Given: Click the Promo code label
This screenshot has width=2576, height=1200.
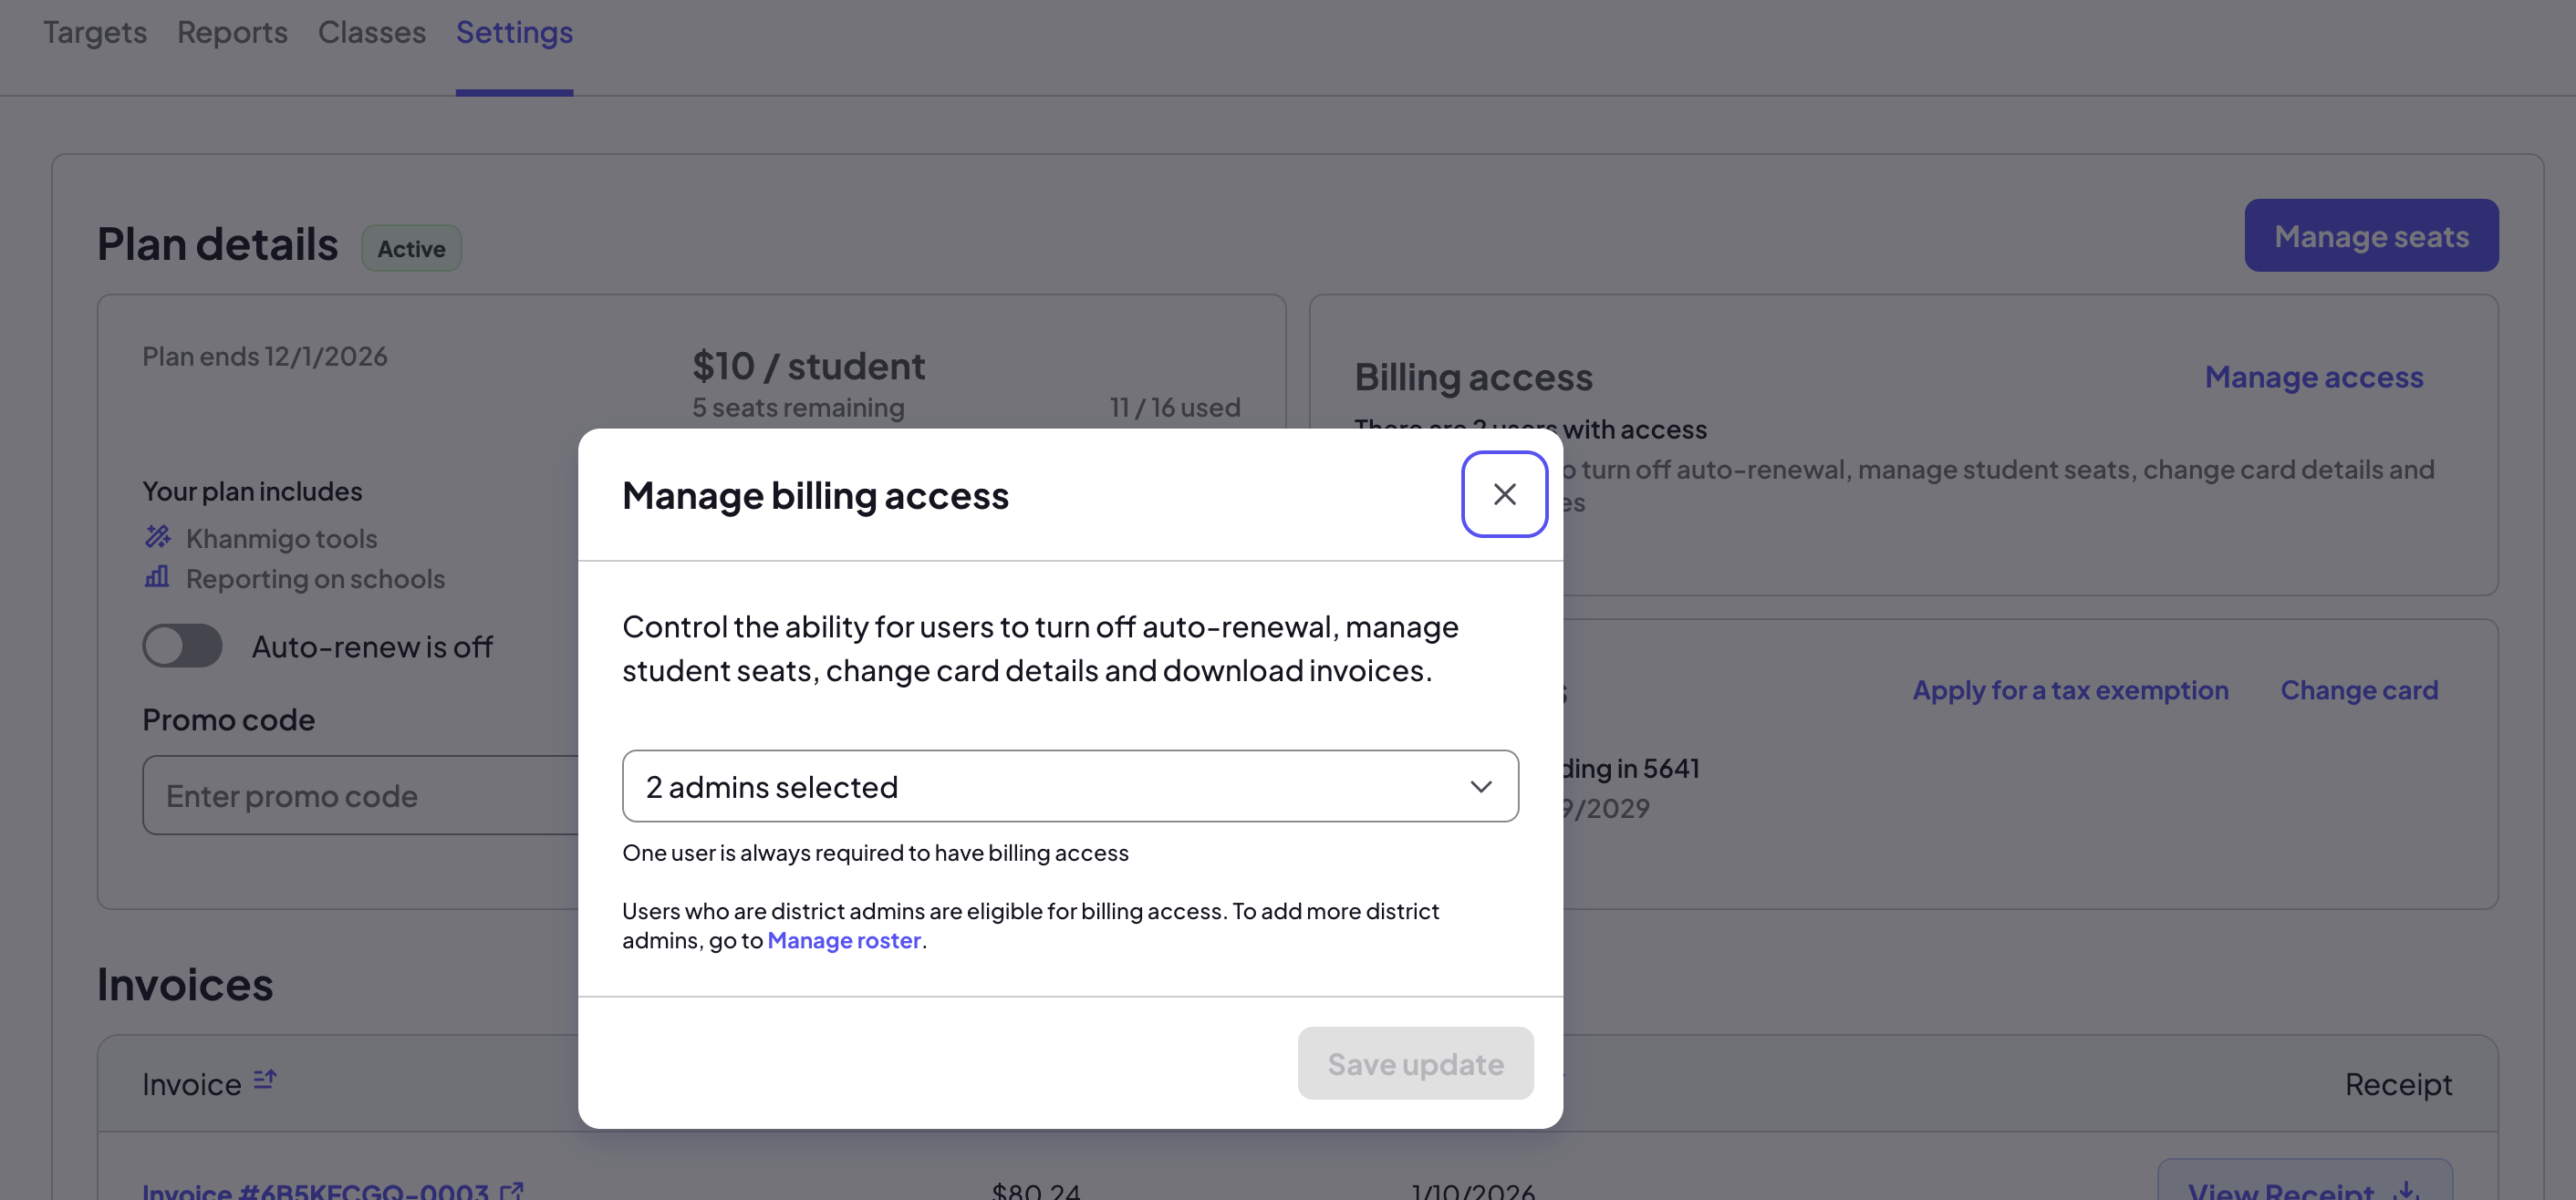Looking at the screenshot, I should tap(228, 719).
